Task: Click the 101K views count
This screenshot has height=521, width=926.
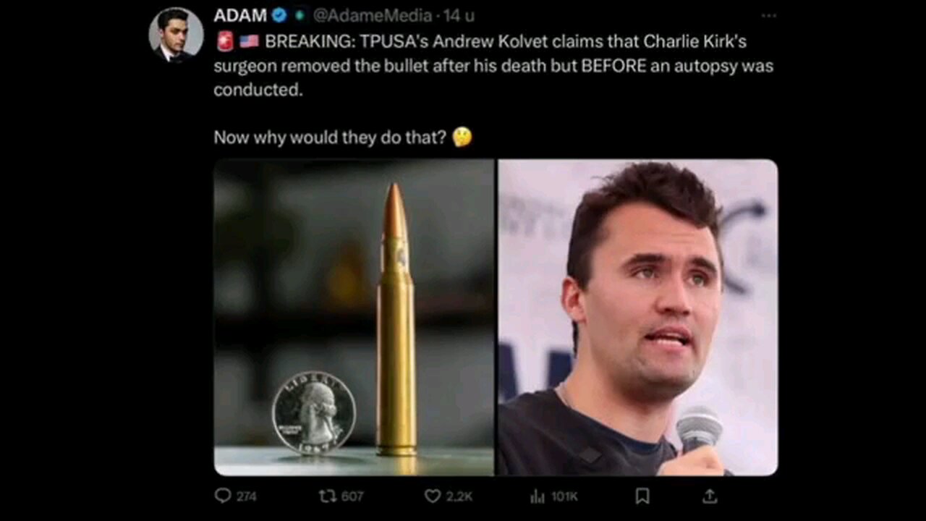Action: [x=564, y=496]
